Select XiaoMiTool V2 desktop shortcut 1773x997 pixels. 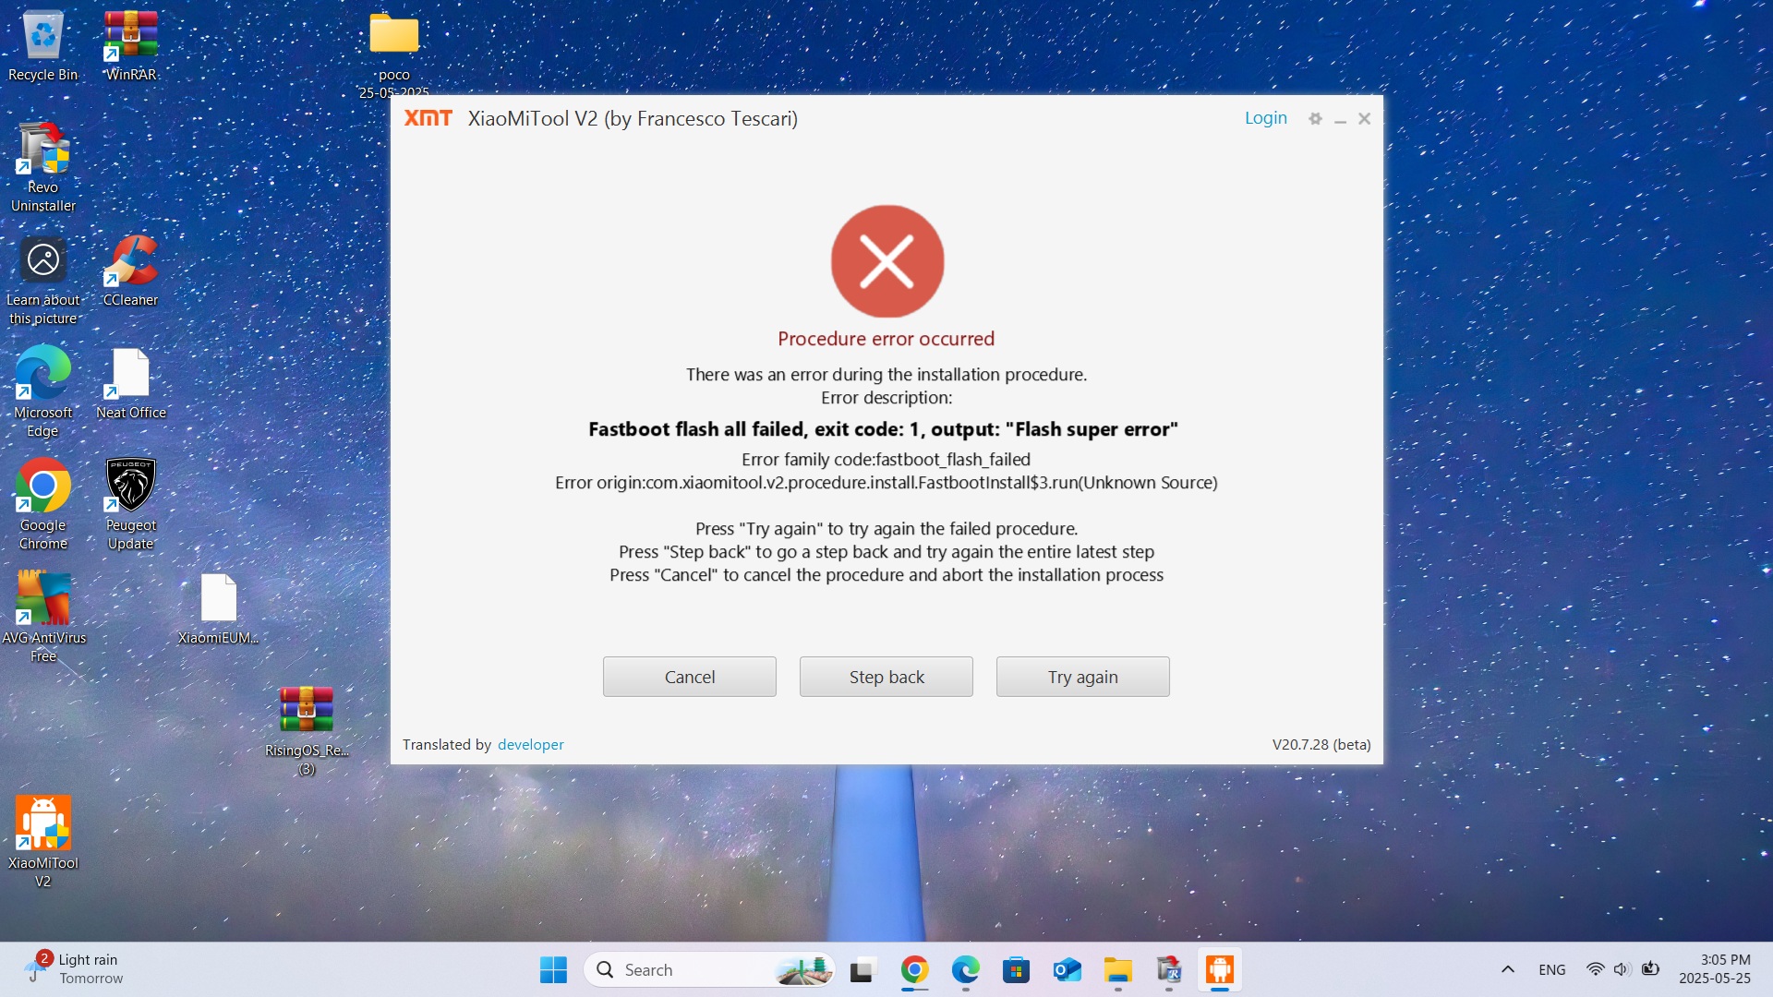tap(42, 842)
